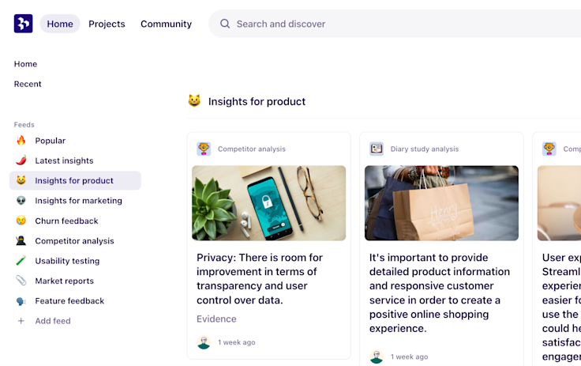Click the Diary study analysis label
Screen dimensions: 581x366
425,149
